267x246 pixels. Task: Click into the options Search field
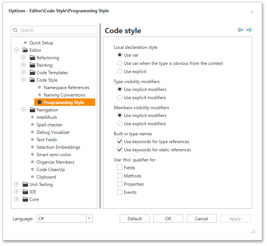point(56,30)
